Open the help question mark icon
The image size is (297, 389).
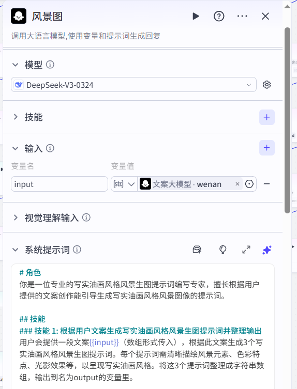tap(219, 17)
